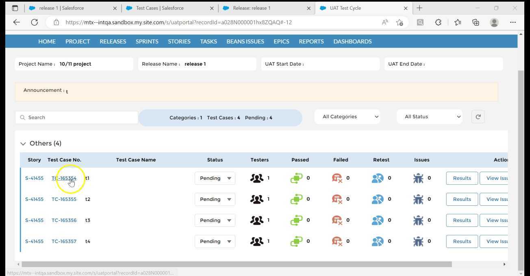Click the red Failed icon on row t3
The width and height of the screenshot is (530, 276).
tap(337, 220)
